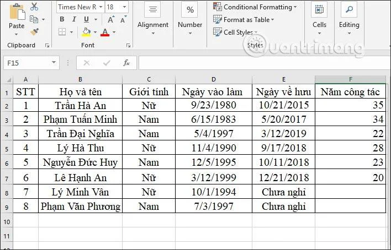The height and width of the screenshot is (250, 391).
Task: Expand the Conditional Formatting menu arrow
Action: (x=295, y=7)
